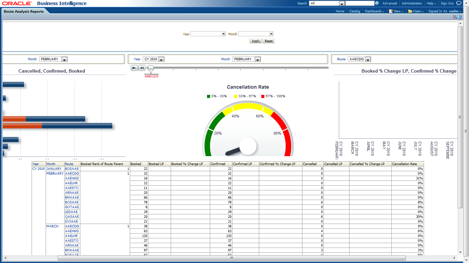
Task: Click the green search go arrow icon
Action: pyautogui.click(x=377, y=3)
